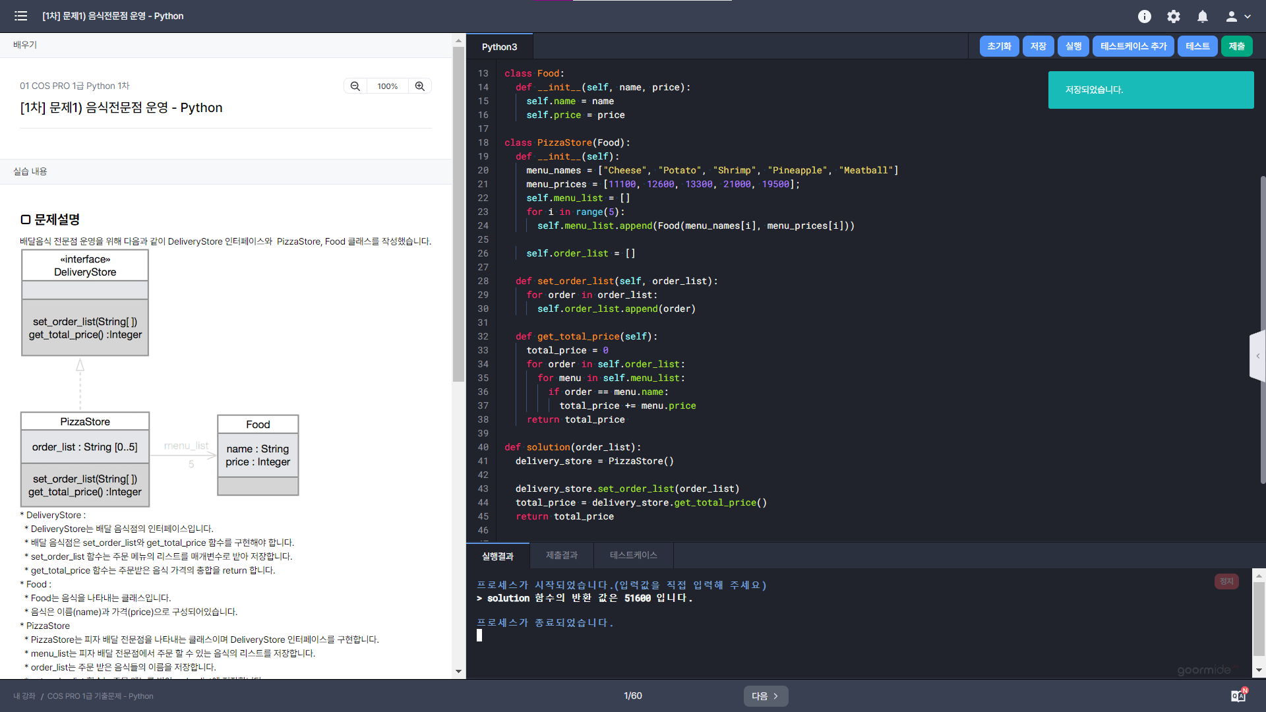This screenshot has width=1266, height=712.
Task: Click the zoom out magnifier icon
Action: click(x=355, y=86)
